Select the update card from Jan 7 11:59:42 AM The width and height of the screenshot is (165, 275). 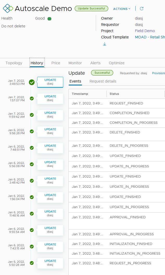point(50,115)
